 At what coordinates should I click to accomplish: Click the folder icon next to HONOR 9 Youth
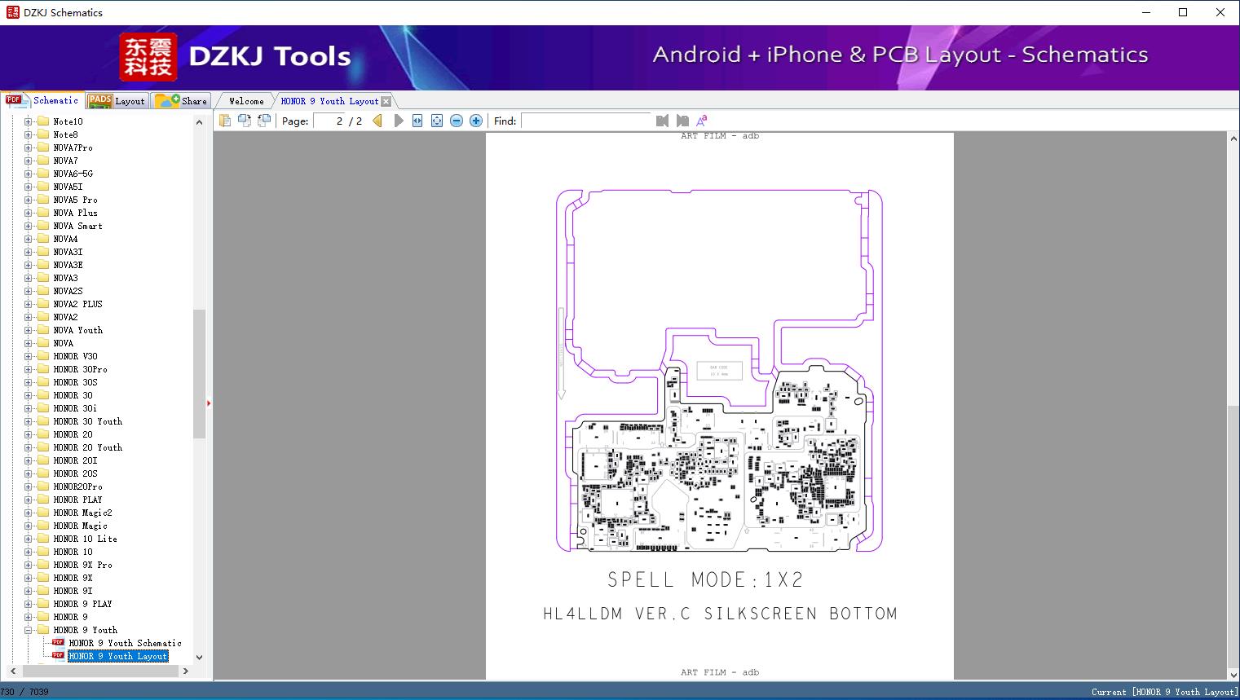click(43, 630)
